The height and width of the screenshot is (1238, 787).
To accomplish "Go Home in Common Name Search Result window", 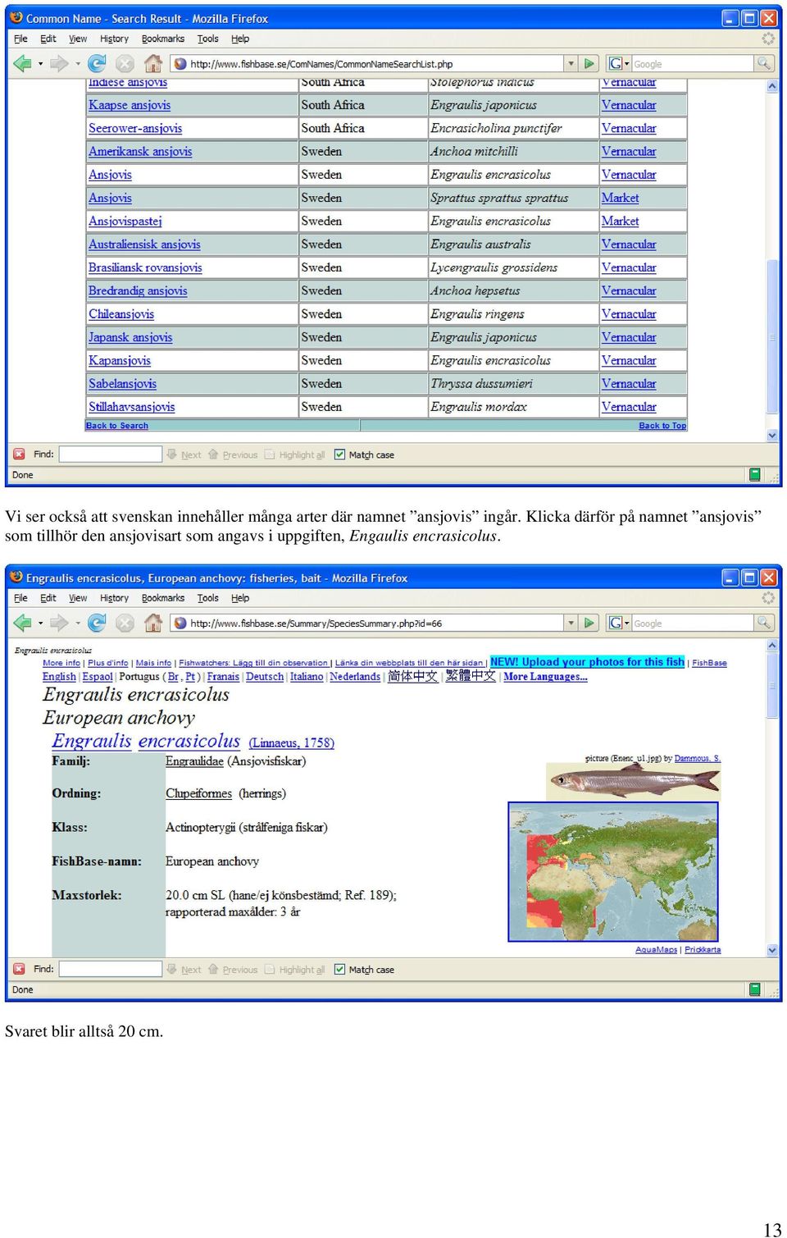I will [x=152, y=63].
